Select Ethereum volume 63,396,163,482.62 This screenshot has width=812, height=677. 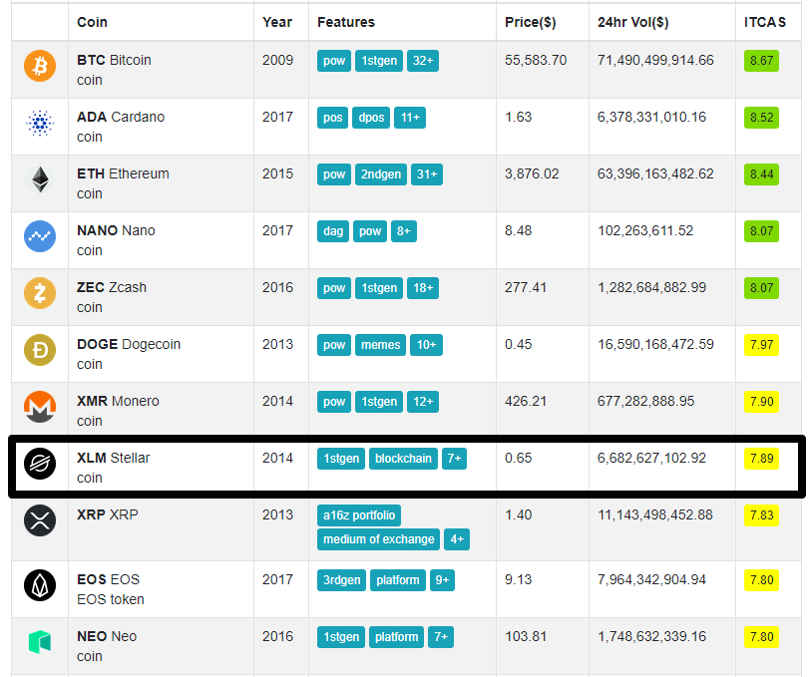point(655,173)
